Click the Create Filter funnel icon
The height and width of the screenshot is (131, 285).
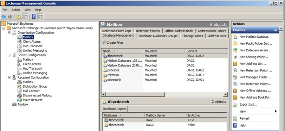[103, 43]
